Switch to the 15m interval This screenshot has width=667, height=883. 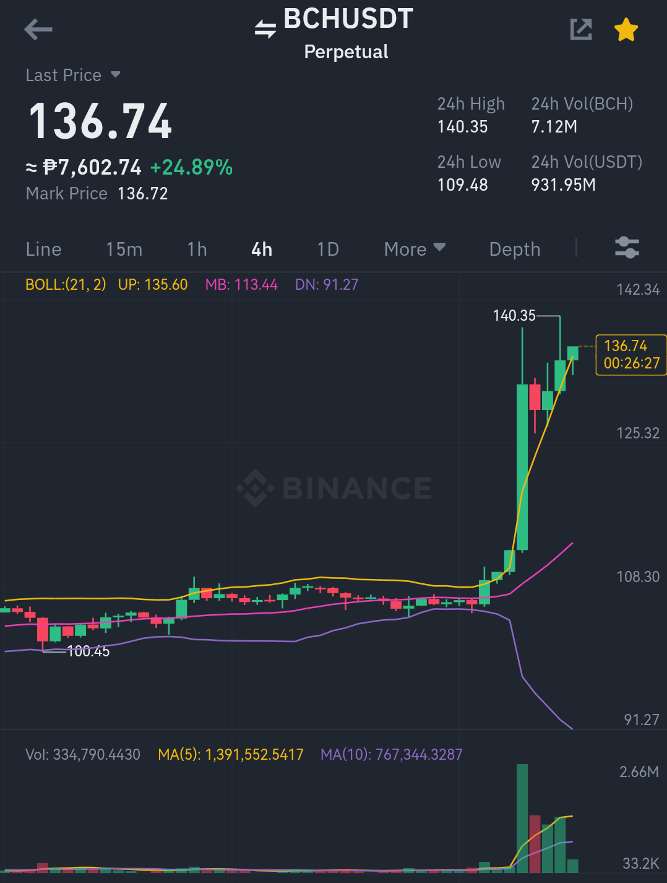tap(124, 249)
